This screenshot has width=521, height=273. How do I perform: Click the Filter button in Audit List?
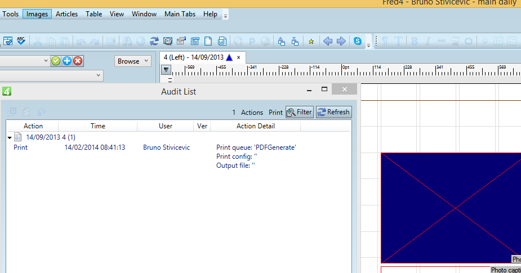coord(300,112)
